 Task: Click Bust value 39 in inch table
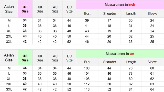87,20
